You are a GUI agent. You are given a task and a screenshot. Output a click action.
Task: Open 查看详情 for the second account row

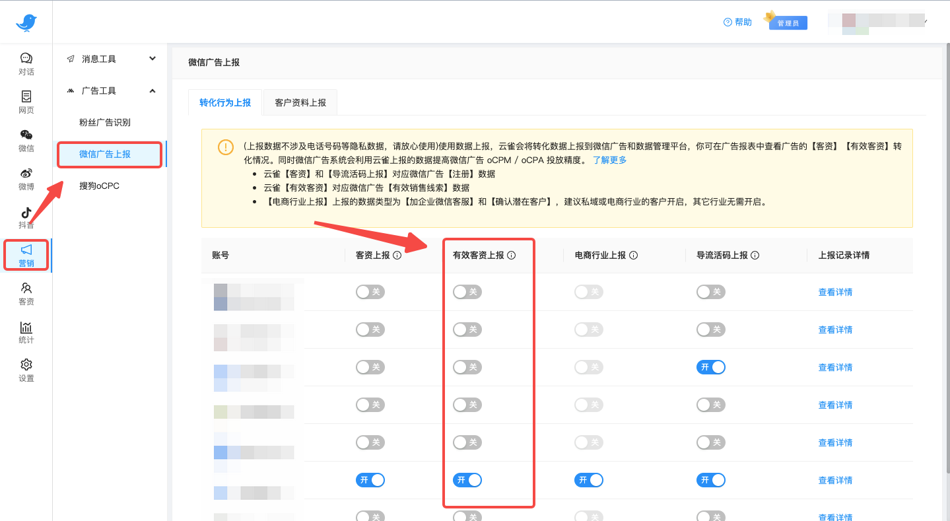tap(835, 330)
